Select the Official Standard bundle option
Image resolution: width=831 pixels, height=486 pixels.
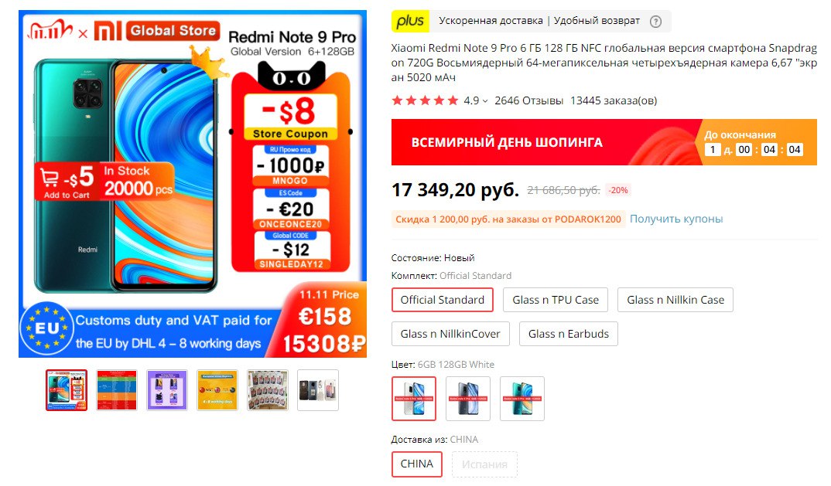tap(443, 300)
